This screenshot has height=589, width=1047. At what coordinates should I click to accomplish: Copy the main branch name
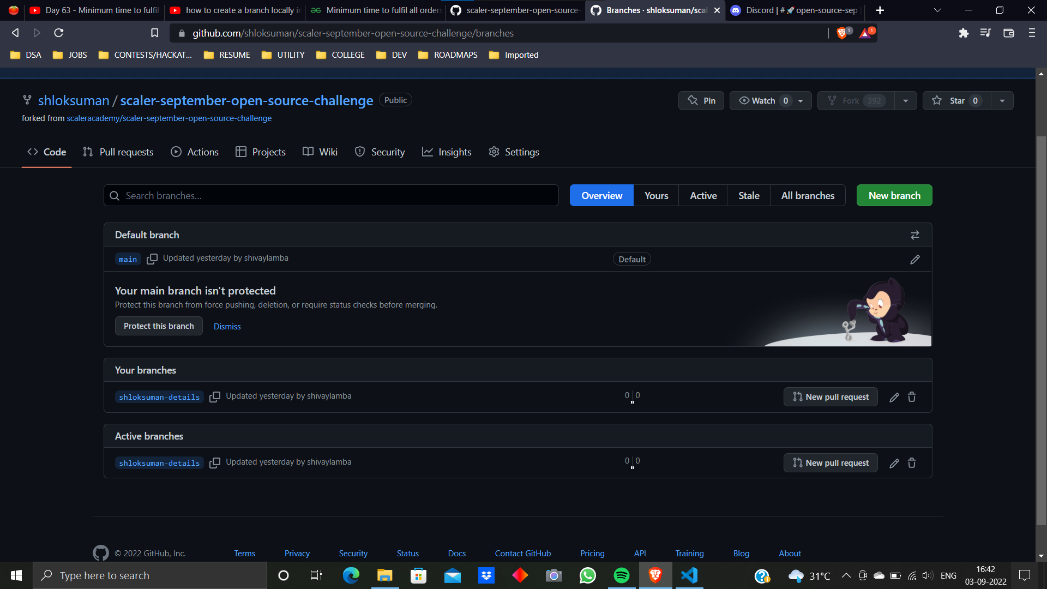[152, 259]
